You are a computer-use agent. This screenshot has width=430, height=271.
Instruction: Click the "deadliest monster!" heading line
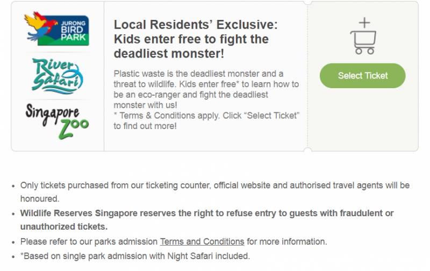pos(169,54)
